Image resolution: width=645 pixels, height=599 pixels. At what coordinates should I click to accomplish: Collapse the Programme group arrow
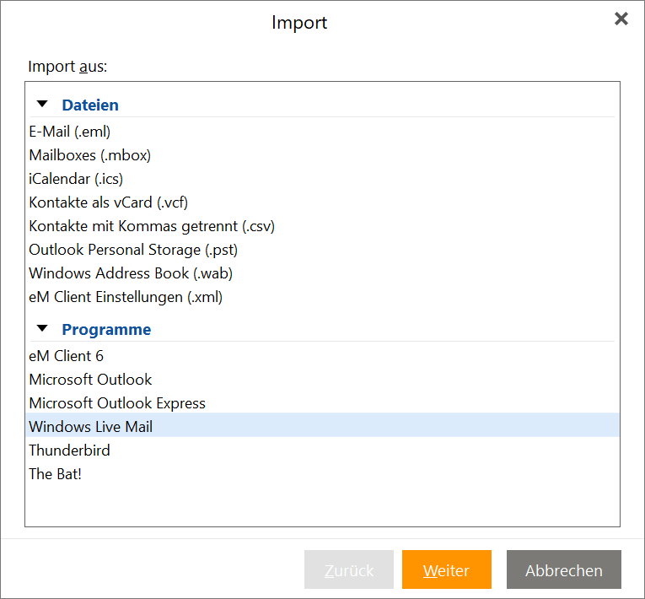pyautogui.click(x=42, y=328)
